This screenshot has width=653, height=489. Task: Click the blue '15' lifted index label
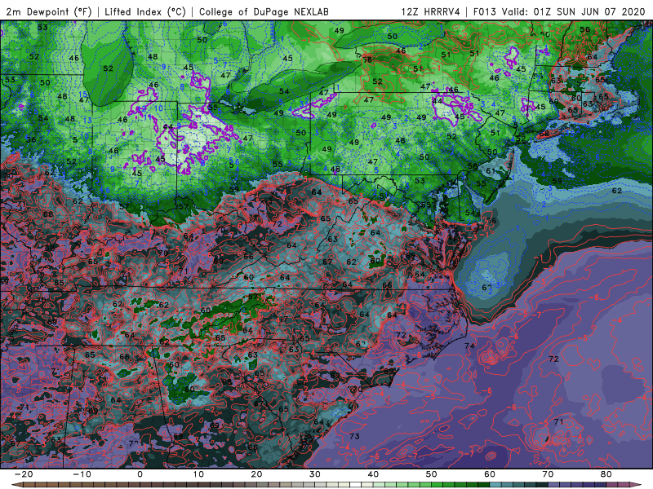(83, 95)
